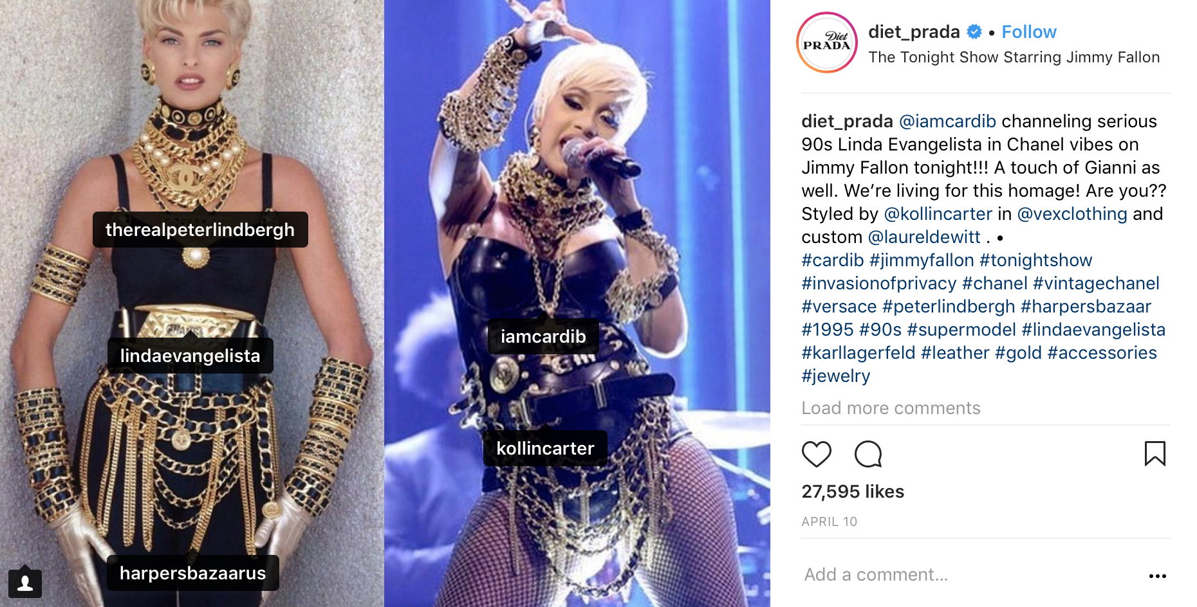The height and width of the screenshot is (607, 1197).
Task: Follow the diet_prada account
Action: [1029, 32]
